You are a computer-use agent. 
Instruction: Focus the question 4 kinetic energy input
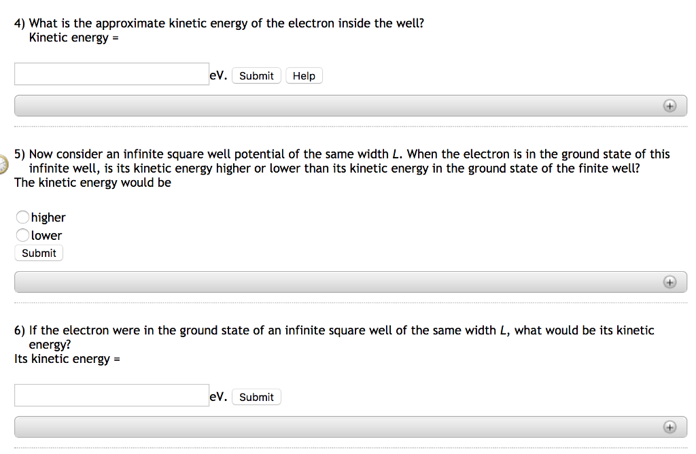click(111, 74)
